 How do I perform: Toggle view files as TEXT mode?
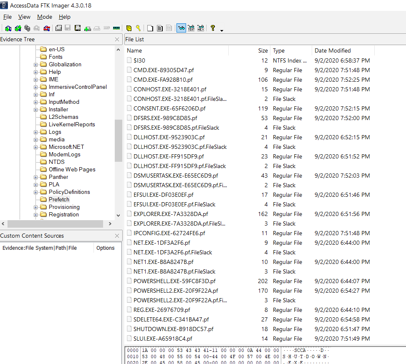191,28
